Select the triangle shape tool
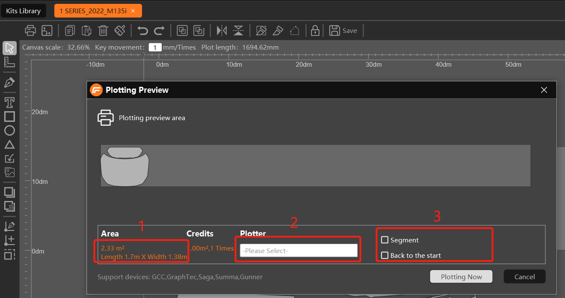This screenshot has width=565, height=298. (x=9, y=145)
